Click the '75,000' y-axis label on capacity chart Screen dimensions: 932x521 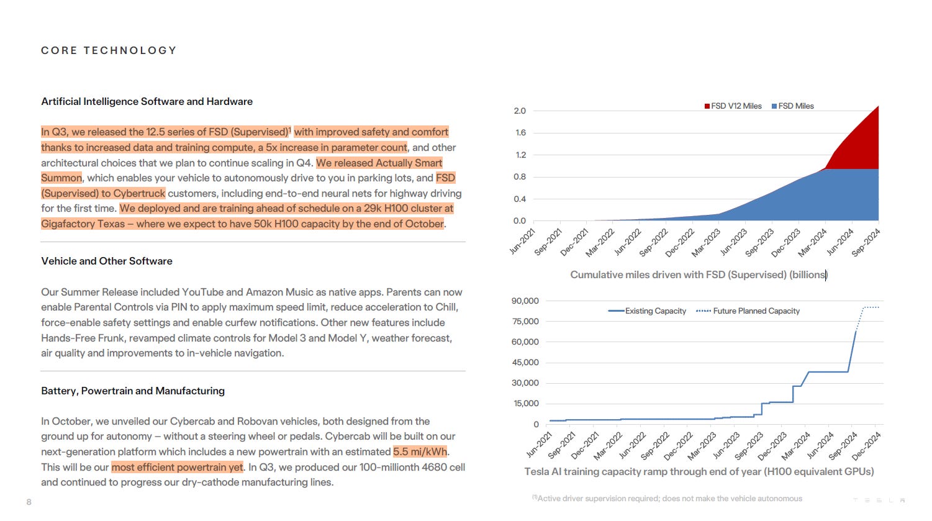(x=525, y=321)
